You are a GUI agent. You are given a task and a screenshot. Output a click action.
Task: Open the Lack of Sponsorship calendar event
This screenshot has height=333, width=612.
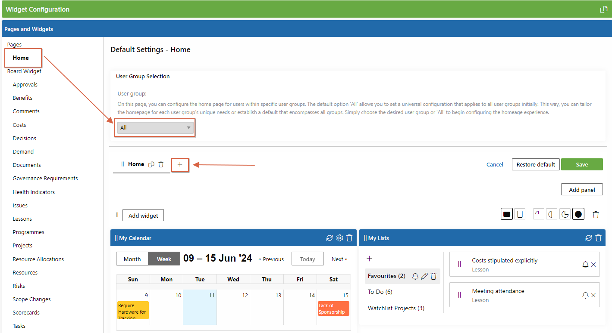(x=333, y=309)
